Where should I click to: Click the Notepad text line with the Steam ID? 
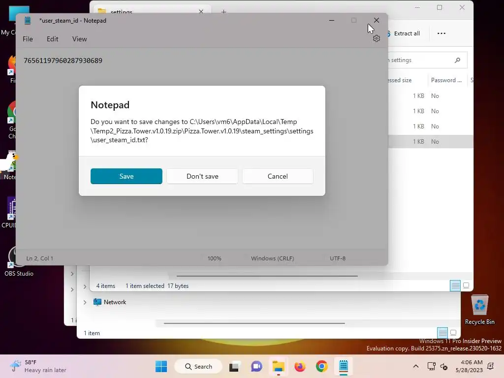(x=63, y=61)
